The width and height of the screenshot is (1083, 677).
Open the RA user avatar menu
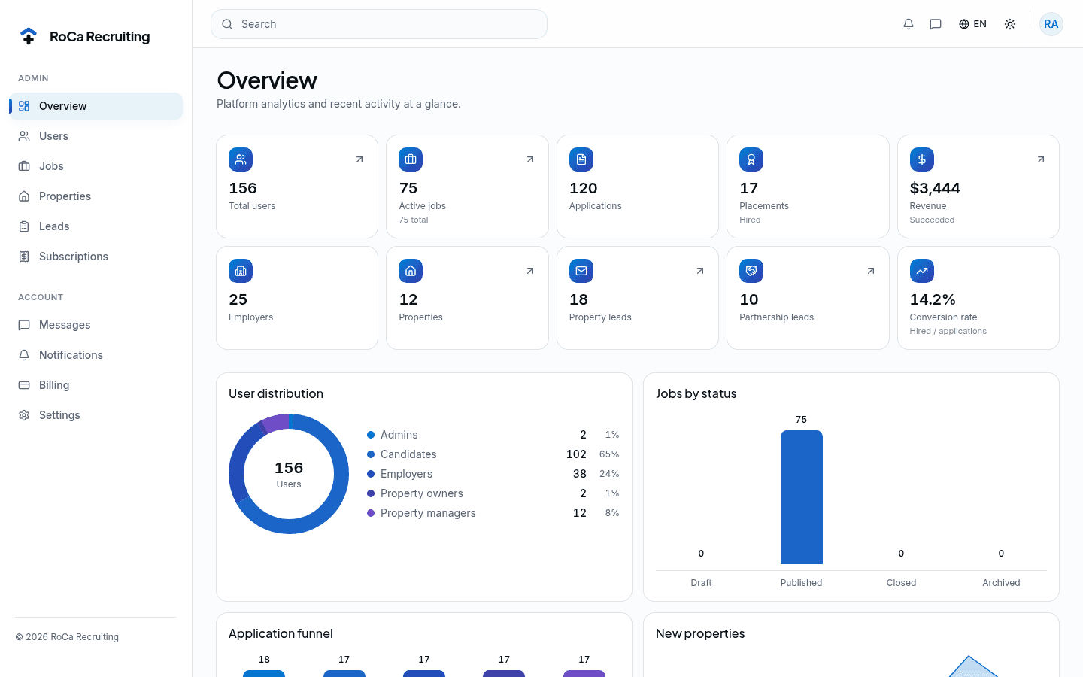click(x=1051, y=24)
